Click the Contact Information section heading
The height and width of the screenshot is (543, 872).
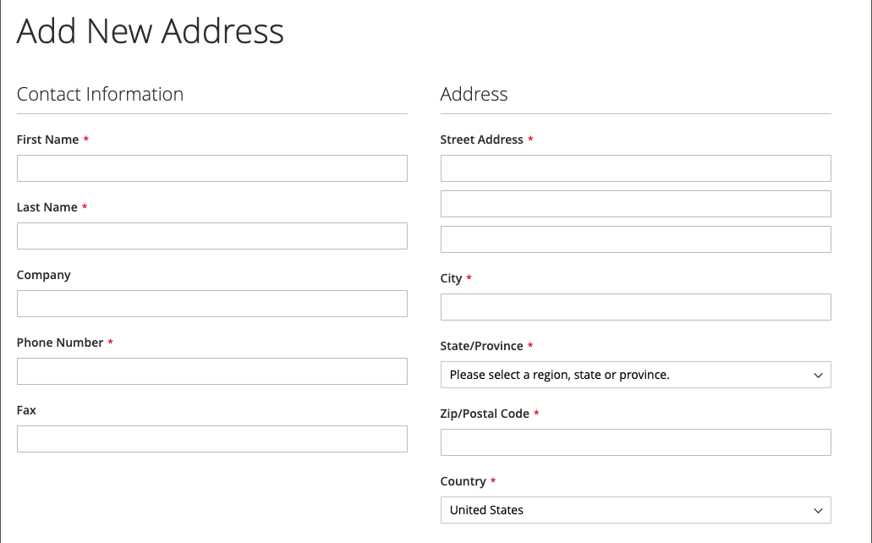click(100, 94)
